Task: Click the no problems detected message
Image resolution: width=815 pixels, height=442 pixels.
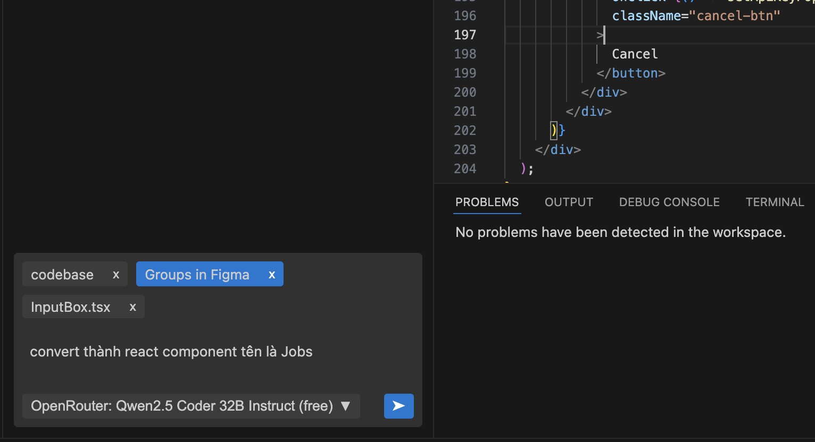Action: (x=620, y=232)
